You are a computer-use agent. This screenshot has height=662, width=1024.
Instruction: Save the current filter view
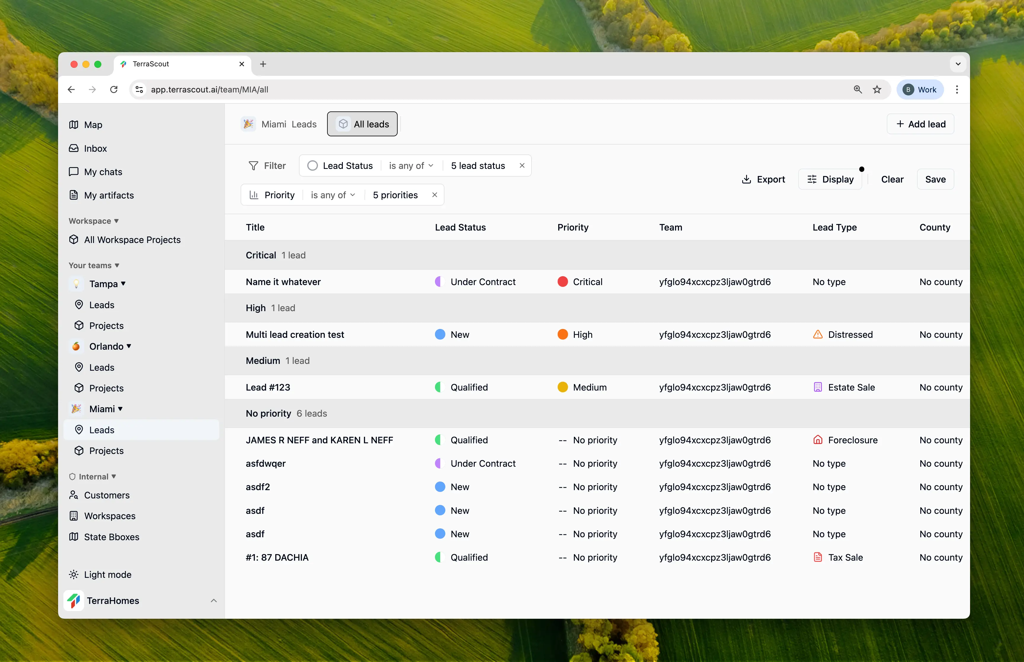point(935,179)
